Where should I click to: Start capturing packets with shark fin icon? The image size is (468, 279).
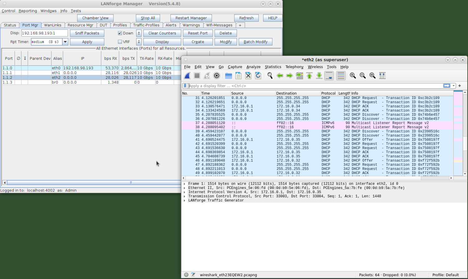[187, 76]
